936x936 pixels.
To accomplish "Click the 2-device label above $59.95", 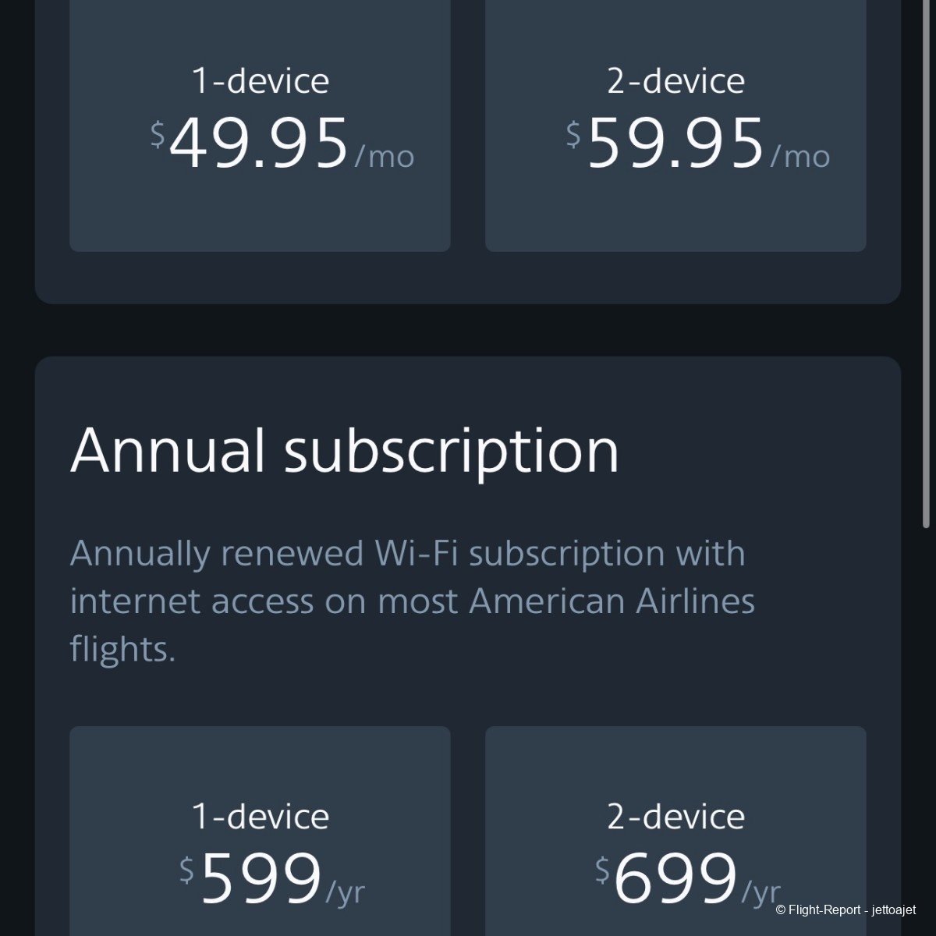I will coord(675,81).
